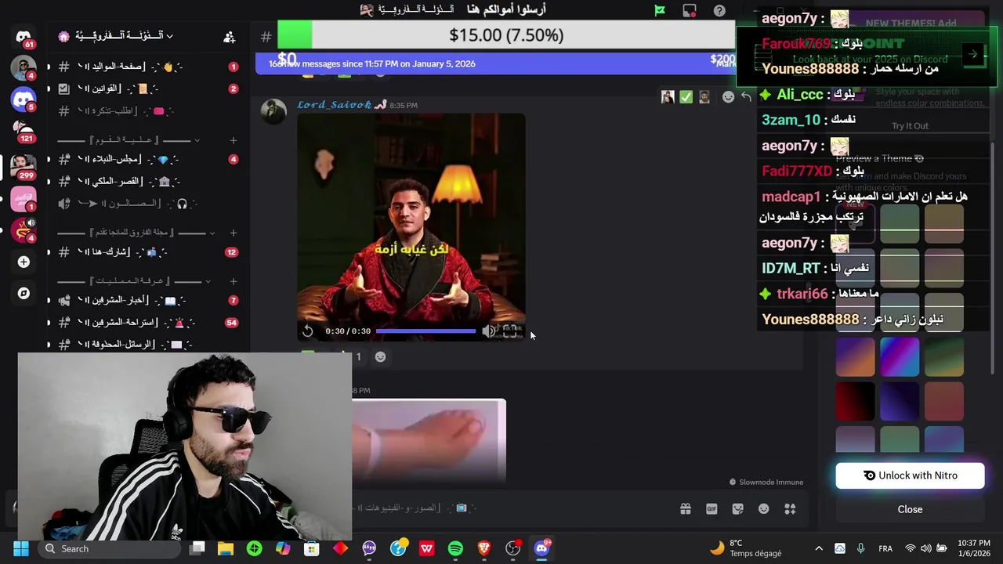The image size is (1003, 564).
Task: Open the server with 121 badge
Action: click(x=24, y=131)
